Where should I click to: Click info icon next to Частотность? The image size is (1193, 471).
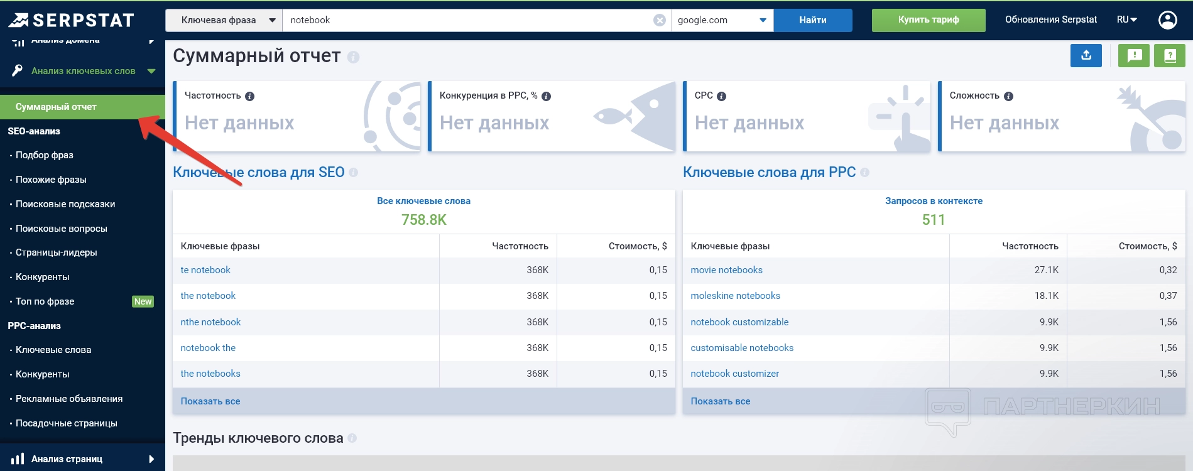(249, 96)
